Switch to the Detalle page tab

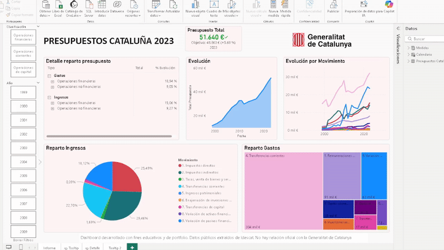point(93,247)
